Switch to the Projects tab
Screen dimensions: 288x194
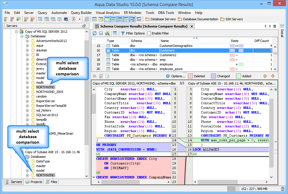(34, 182)
